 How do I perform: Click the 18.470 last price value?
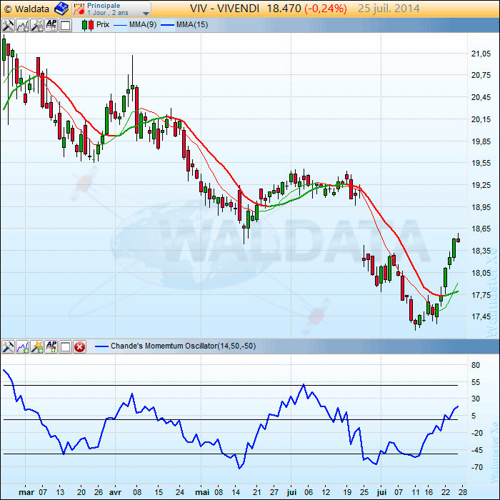click(x=284, y=9)
